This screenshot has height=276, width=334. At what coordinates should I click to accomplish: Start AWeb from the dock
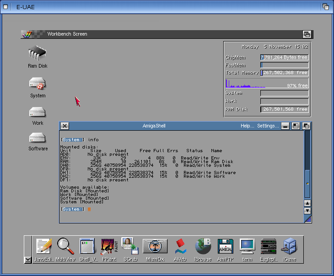point(180,247)
